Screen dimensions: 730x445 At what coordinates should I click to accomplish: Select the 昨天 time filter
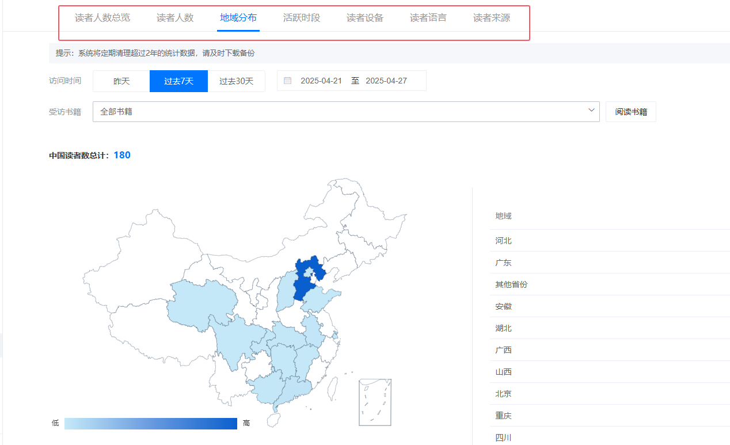point(121,81)
